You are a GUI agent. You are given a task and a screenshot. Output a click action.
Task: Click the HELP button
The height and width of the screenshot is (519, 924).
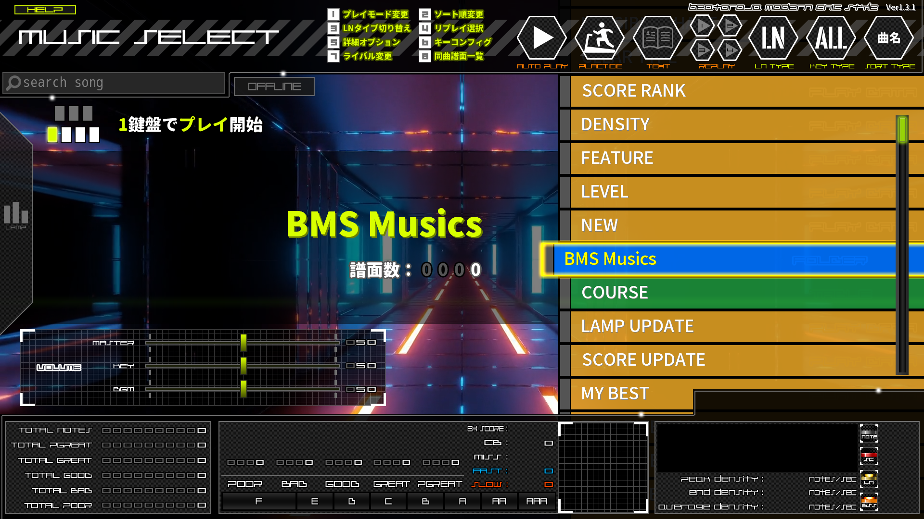click(45, 10)
